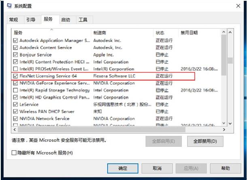The height and width of the screenshot is (180, 247).
Task: Click horizontal scrollbar left arrow
Action: [x=15, y=130]
